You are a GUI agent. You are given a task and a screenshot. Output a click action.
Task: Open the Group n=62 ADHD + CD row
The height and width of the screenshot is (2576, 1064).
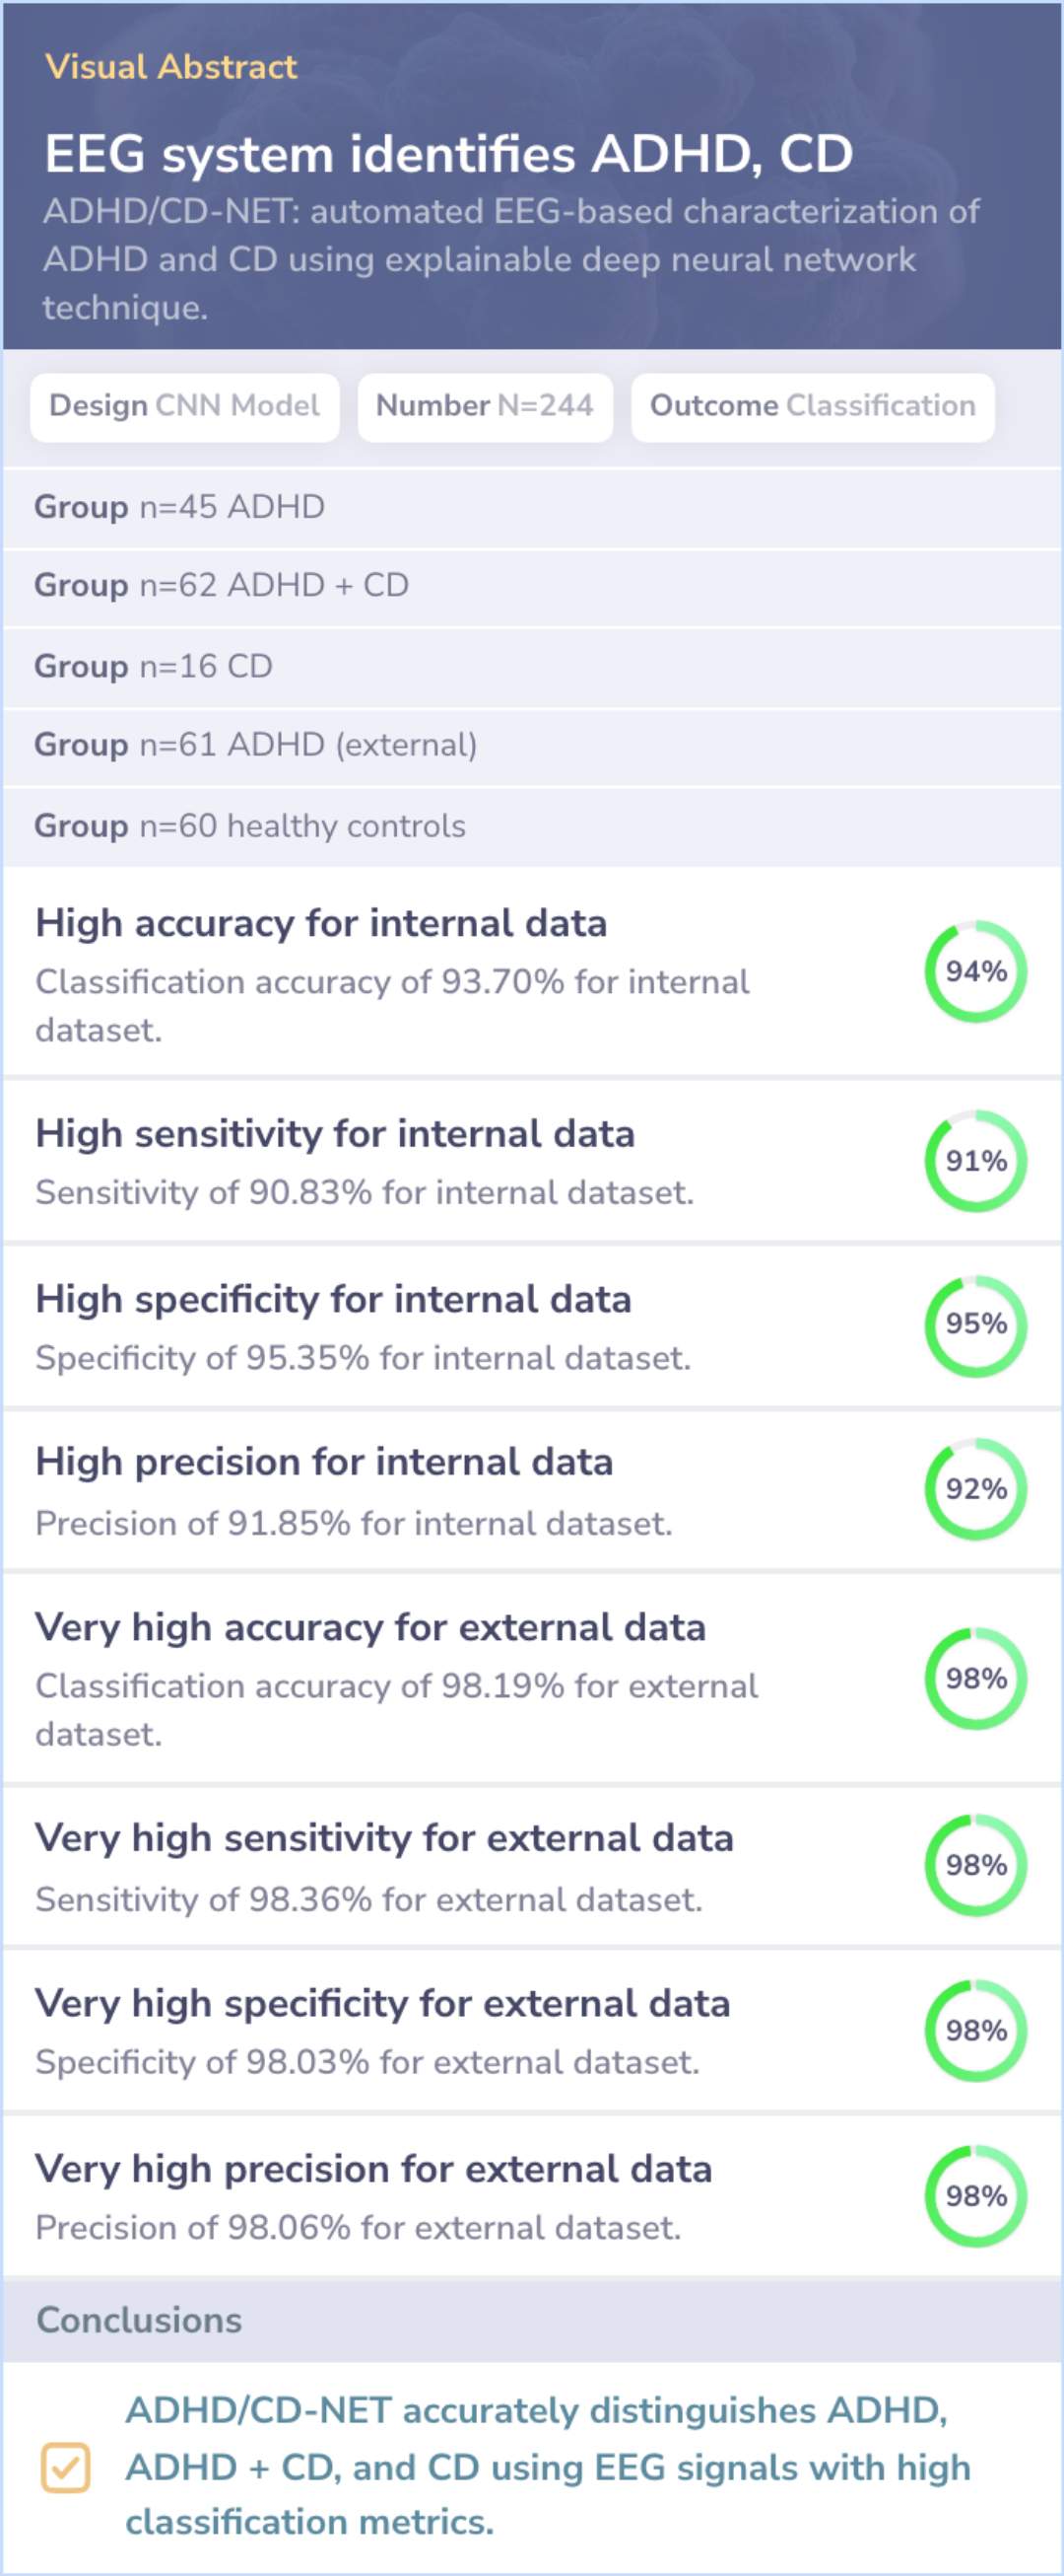click(531, 587)
